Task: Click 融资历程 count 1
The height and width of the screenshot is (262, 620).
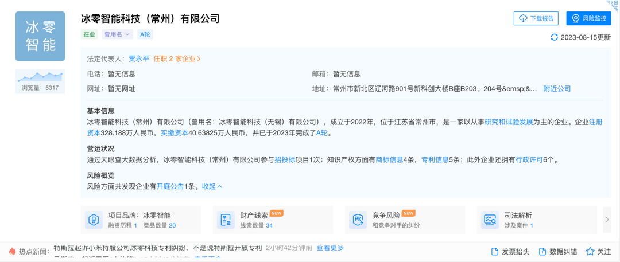Action: (135, 226)
